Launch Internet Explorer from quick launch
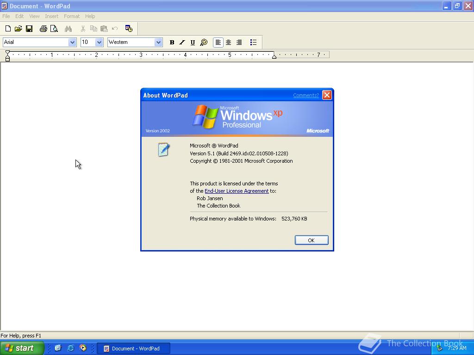This screenshot has height=355, width=474. [x=70, y=348]
